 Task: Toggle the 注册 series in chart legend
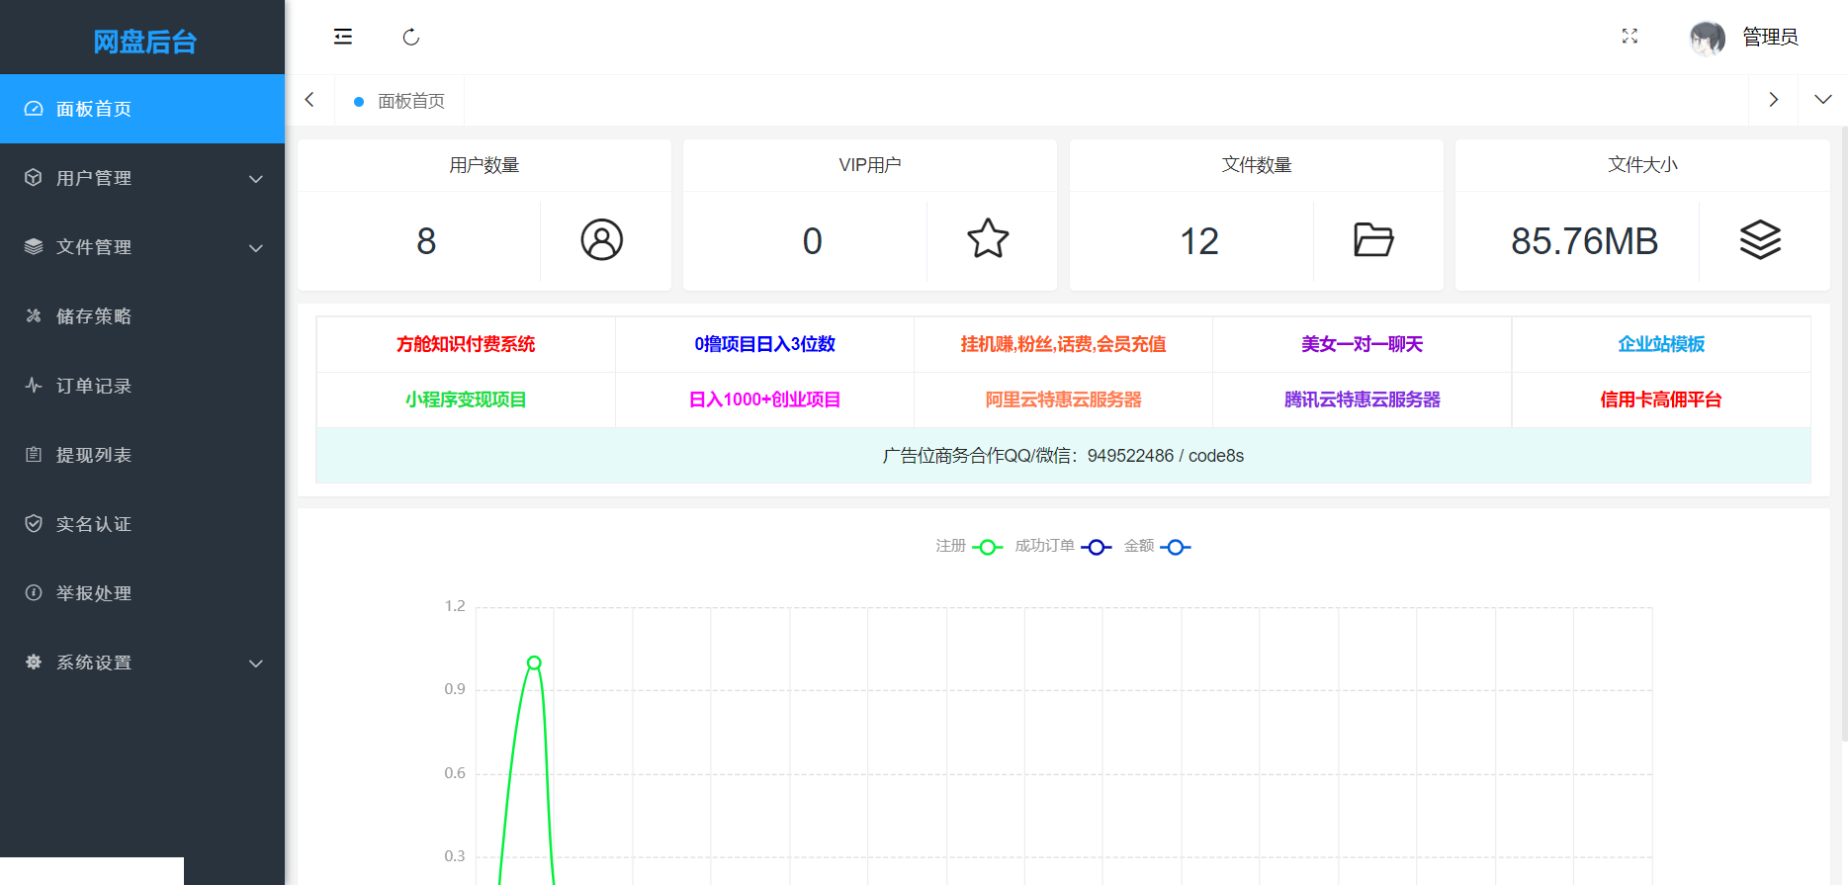pyautogui.click(x=969, y=546)
